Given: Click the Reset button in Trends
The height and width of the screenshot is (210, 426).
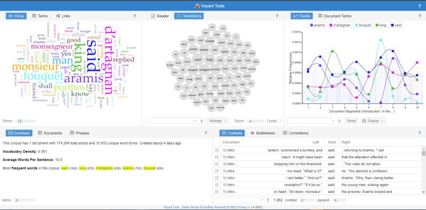Looking at the screenshot, I should coord(351,121).
